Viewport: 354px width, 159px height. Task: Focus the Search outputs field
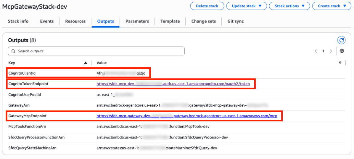[x=96, y=51]
